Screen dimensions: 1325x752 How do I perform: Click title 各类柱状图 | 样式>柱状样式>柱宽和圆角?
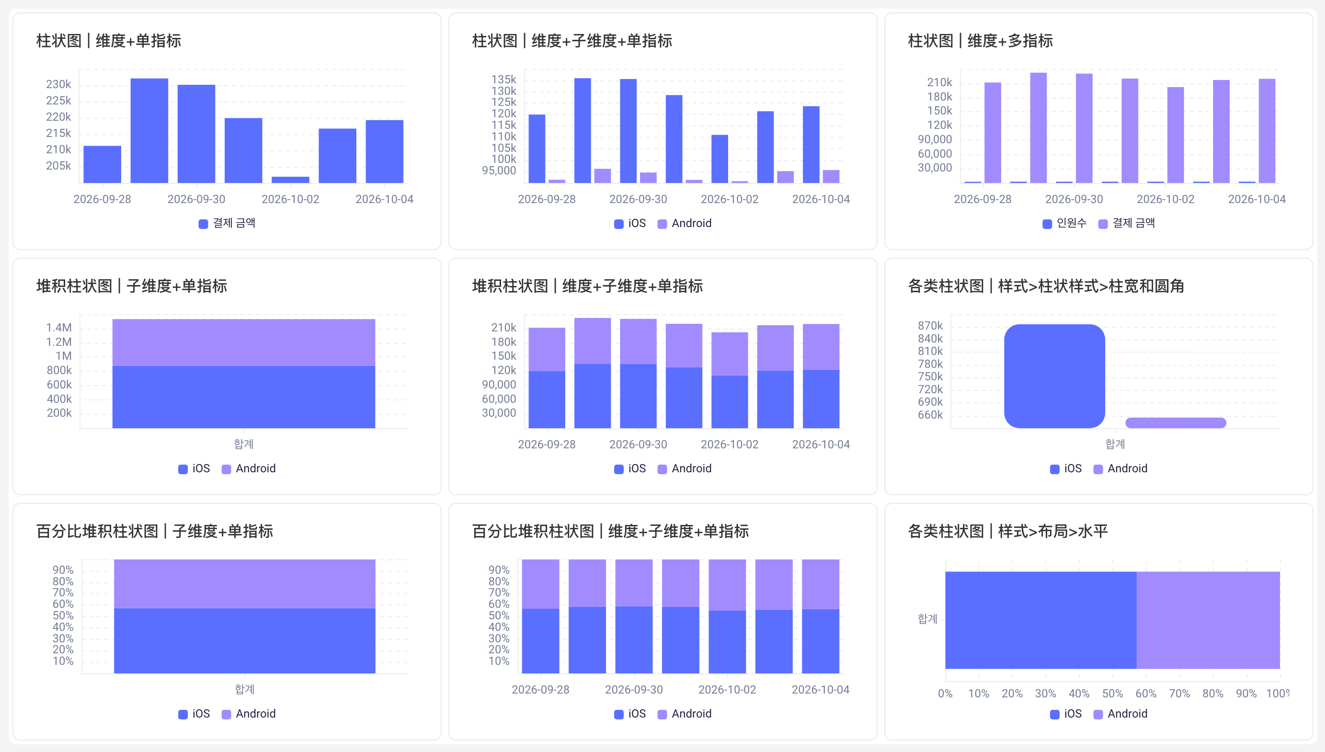tap(1046, 286)
